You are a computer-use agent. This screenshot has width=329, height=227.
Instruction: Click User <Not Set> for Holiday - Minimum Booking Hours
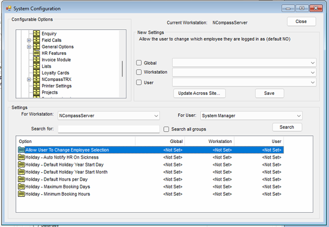(272, 194)
